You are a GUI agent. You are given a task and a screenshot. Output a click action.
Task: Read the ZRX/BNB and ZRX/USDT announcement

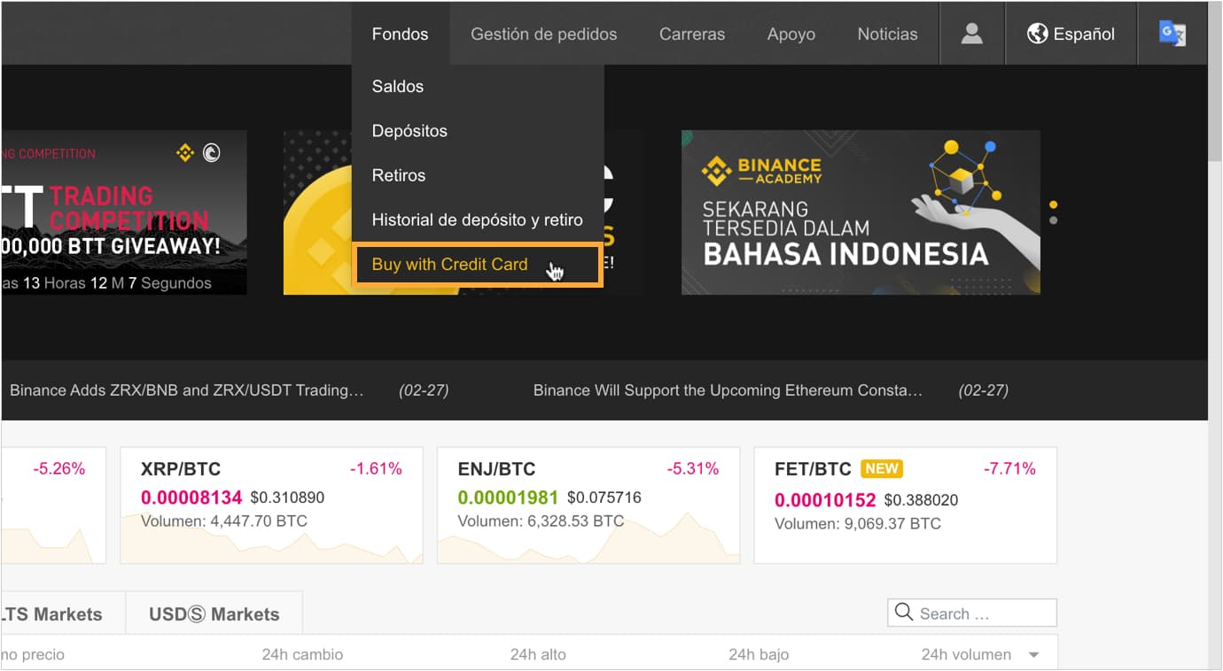coord(186,389)
